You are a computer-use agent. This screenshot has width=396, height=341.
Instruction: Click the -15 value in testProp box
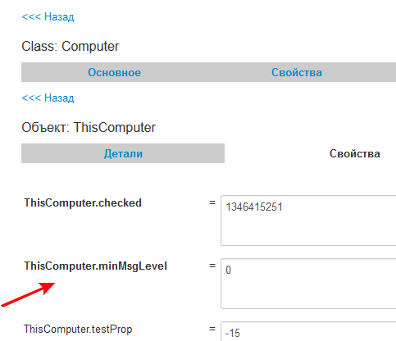233,334
